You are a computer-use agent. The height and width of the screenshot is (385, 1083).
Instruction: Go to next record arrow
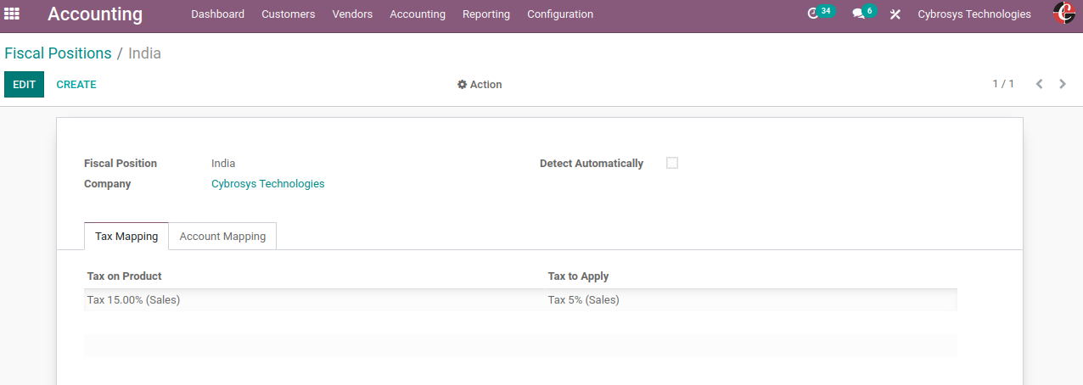(1063, 84)
